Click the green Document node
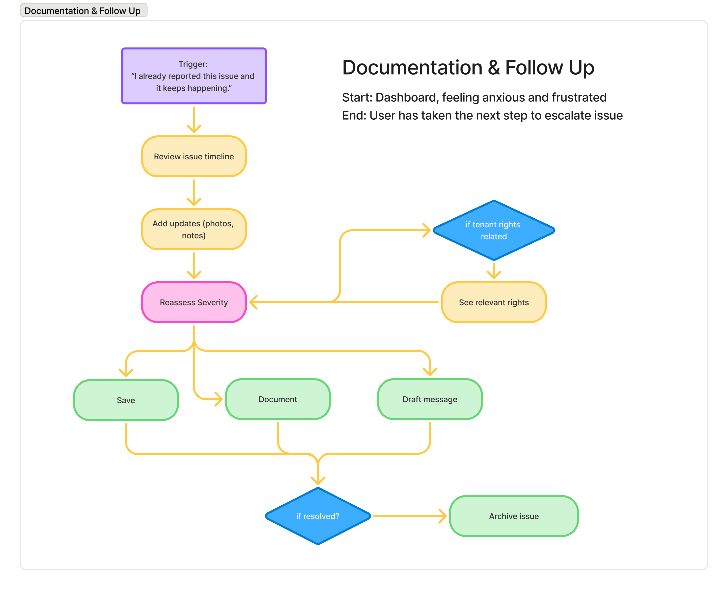 click(x=277, y=399)
